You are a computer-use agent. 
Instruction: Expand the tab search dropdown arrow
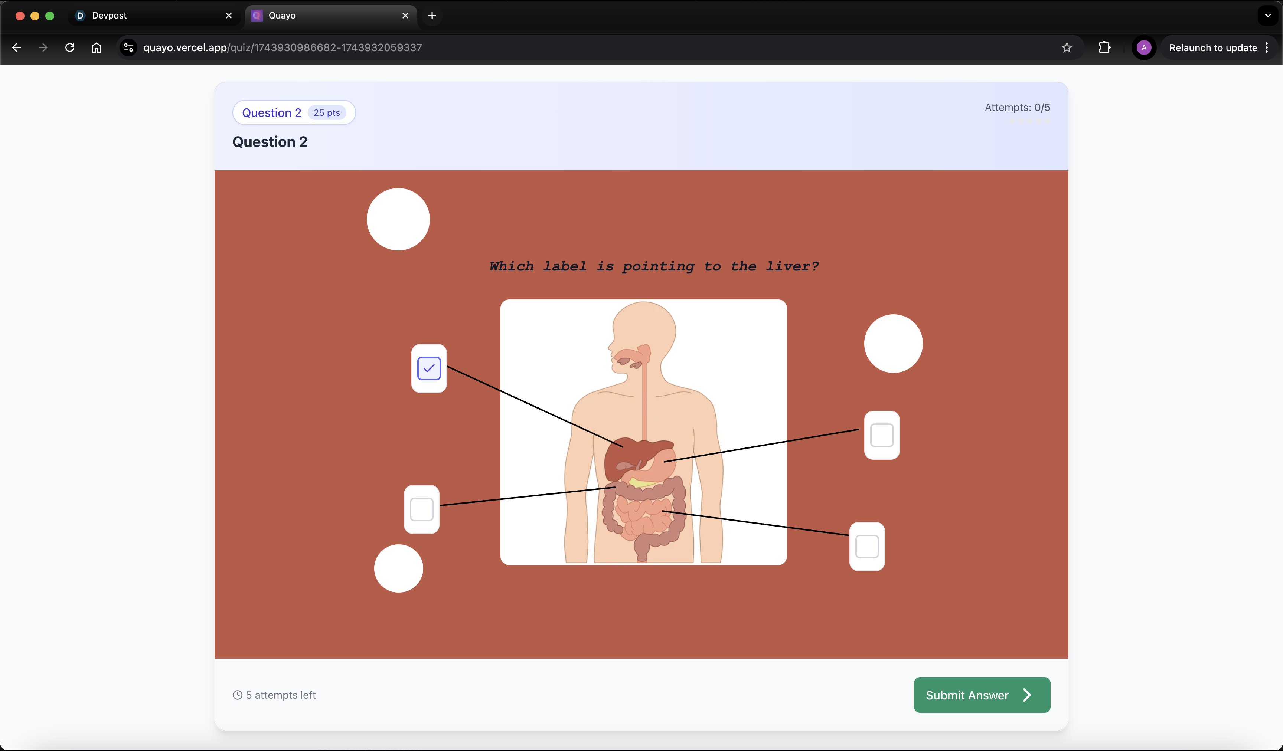point(1268,15)
